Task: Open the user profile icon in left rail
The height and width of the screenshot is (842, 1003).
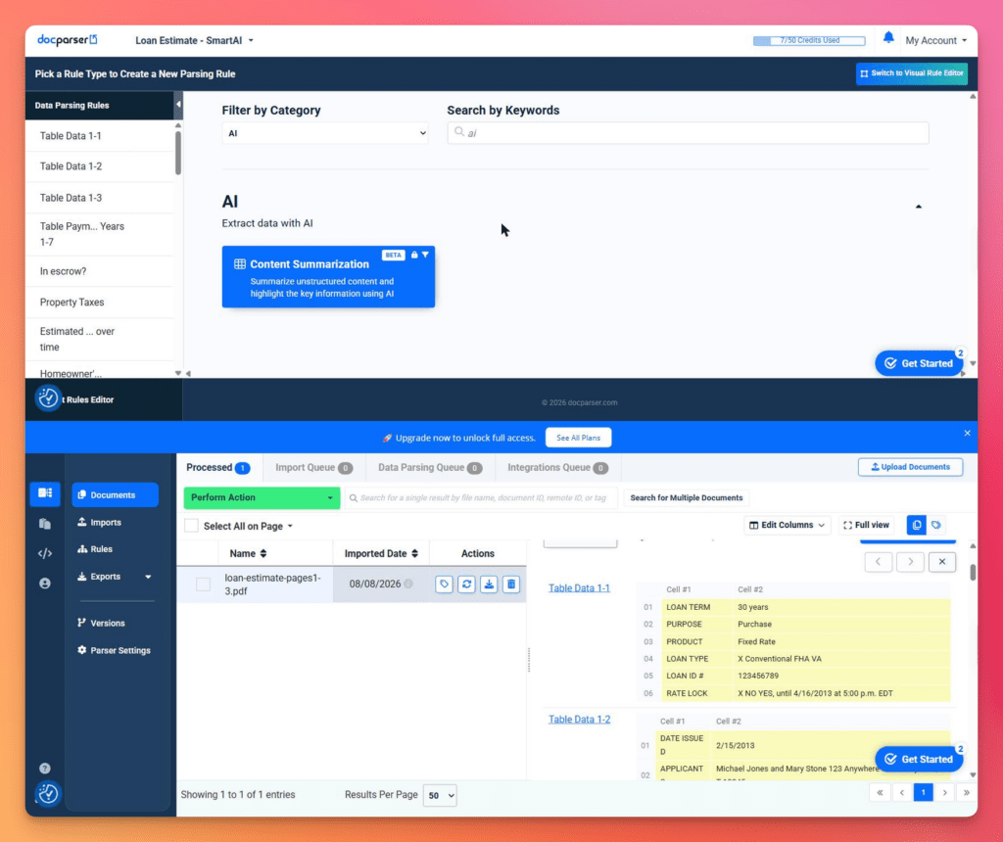Action: 45,584
